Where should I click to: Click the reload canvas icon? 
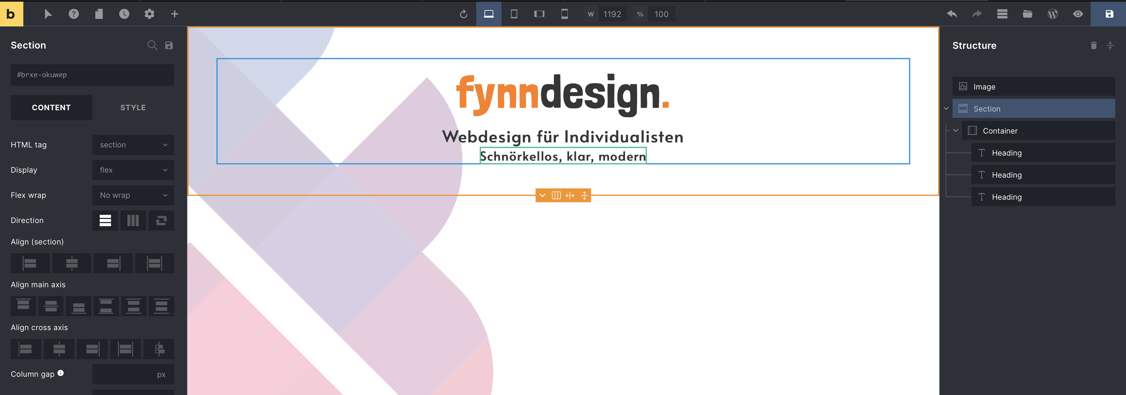click(x=463, y=14)
